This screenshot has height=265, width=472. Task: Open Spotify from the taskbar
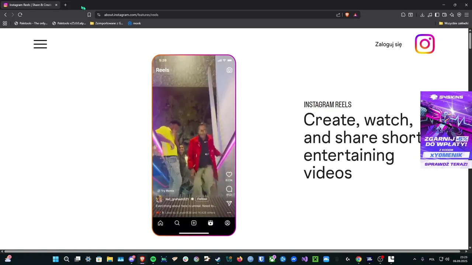[153, 259]
